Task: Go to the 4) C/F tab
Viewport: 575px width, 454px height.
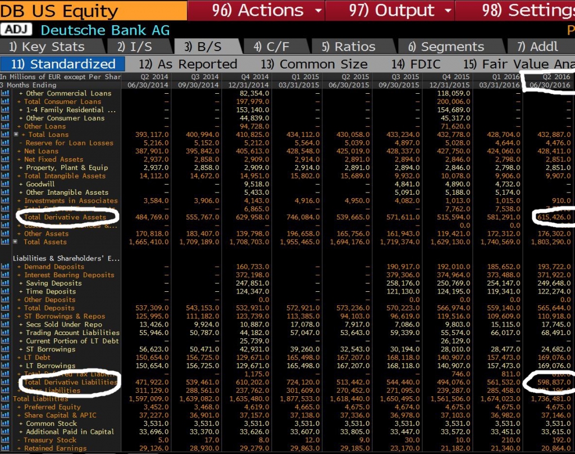Action: pyautogui.click(x=275, y=47)
